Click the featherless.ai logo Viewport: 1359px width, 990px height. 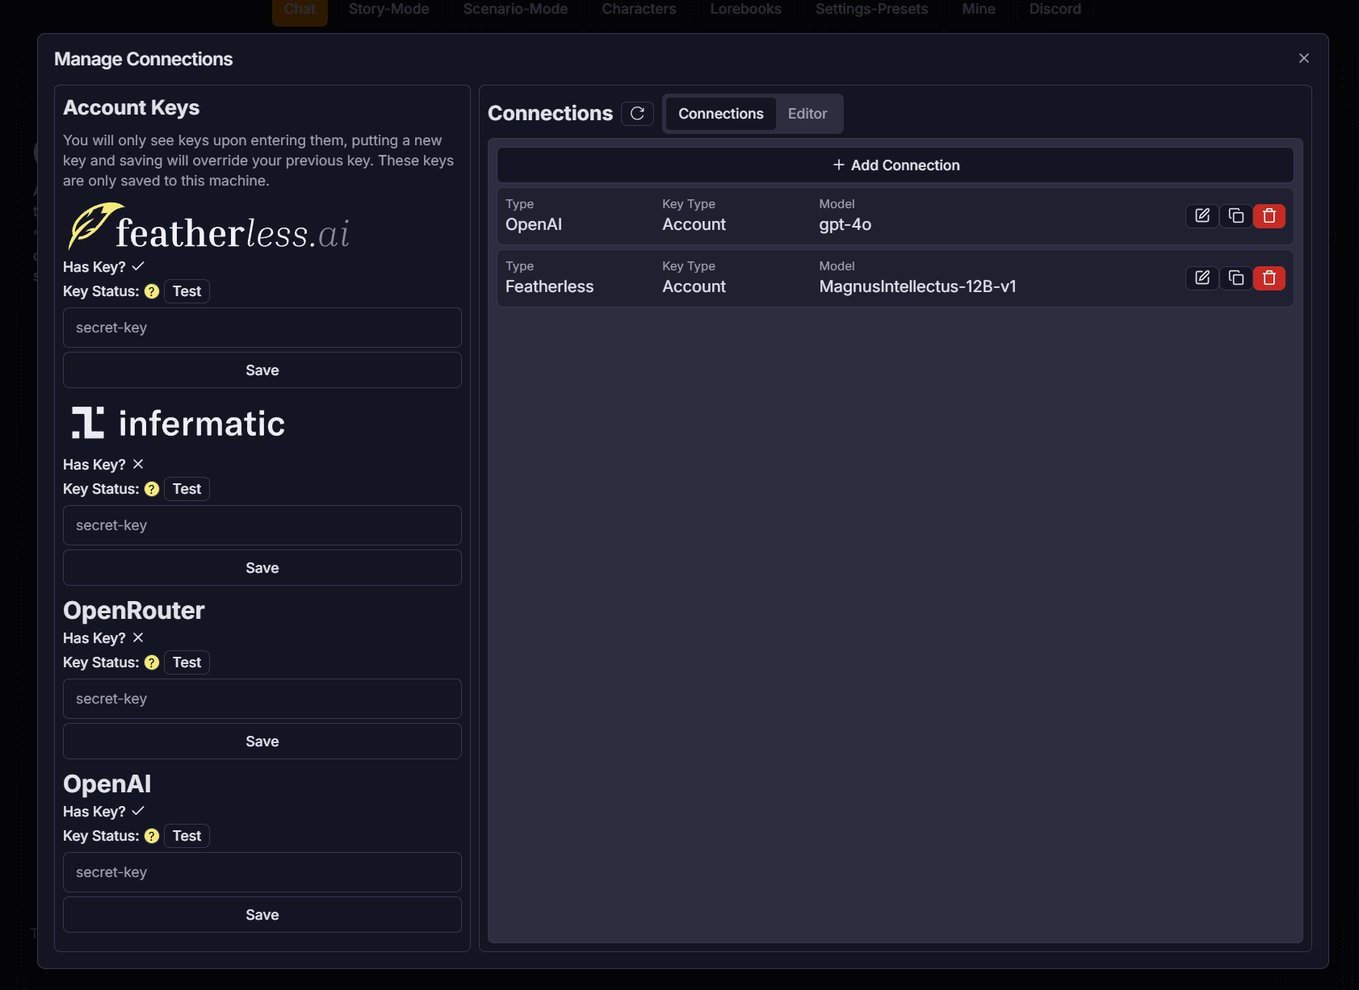click(x=208, y=227)
